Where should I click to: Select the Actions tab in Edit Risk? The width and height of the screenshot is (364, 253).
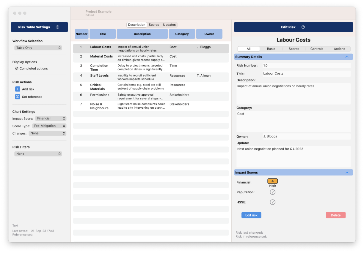point(339,49)
